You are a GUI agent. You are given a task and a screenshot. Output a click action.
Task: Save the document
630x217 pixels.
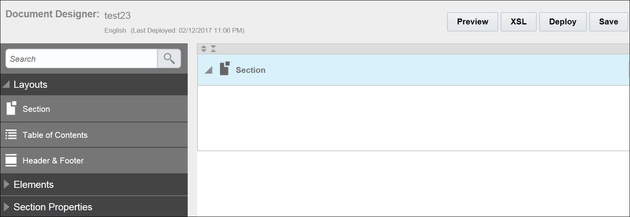608,22
